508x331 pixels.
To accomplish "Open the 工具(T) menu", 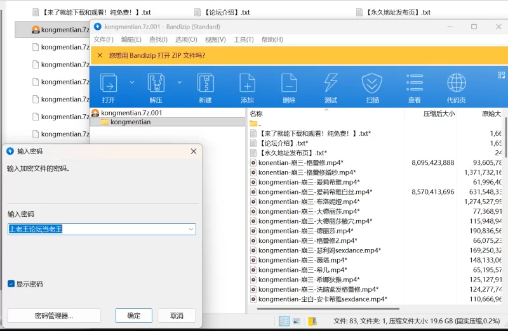I will [244, 39].
